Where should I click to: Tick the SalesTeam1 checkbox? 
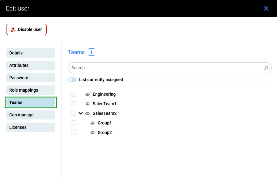[x=74, y=104]
